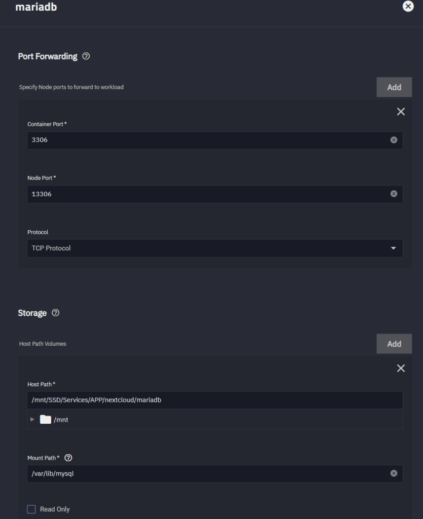The width and height of the screenshot is (423, 519).
Task: Click Add for Host Path Volumes
Action: (x=394, y=344)
